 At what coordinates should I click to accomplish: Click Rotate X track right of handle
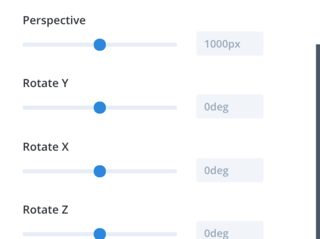point(142,171)
